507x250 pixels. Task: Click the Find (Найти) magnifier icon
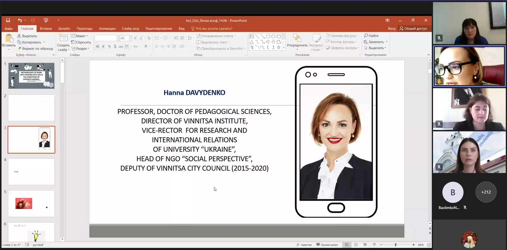tap(366, 36)
